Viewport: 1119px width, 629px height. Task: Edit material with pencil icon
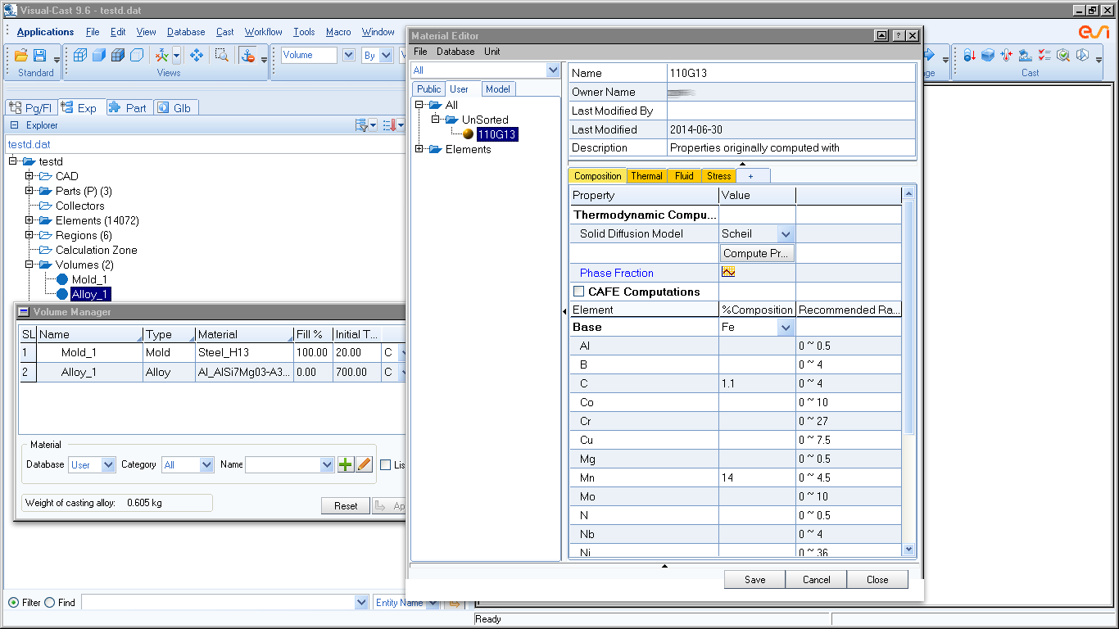(365, 464)
